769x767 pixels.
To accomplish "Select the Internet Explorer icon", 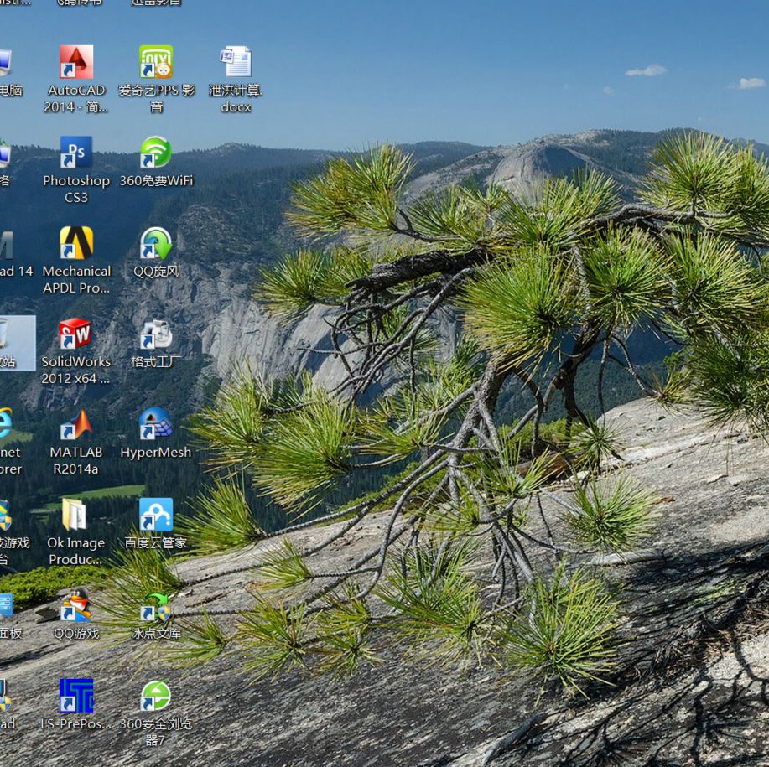I will (x=5, y=424).
